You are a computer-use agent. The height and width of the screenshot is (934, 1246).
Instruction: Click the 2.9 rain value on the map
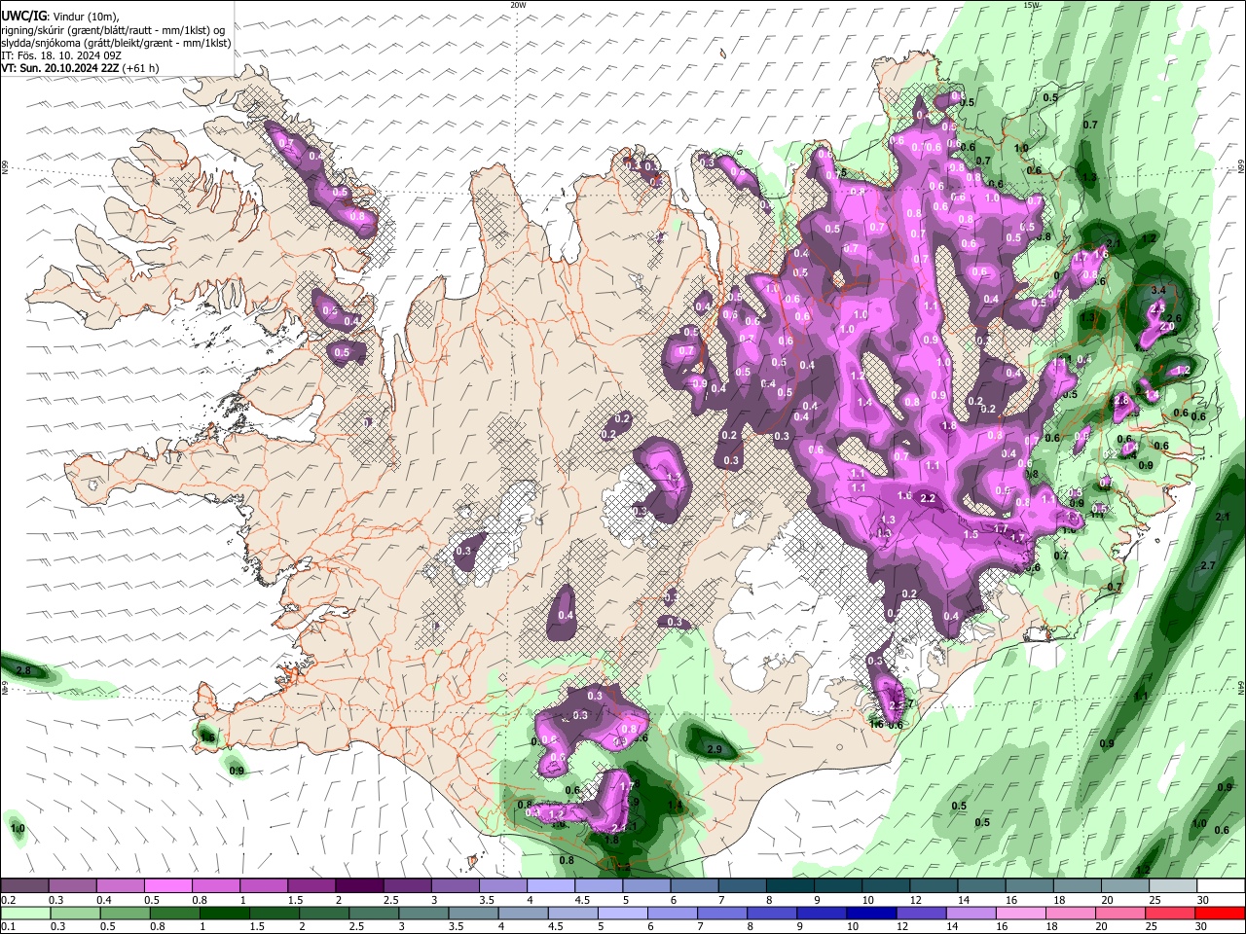click(x=715, y=749)
